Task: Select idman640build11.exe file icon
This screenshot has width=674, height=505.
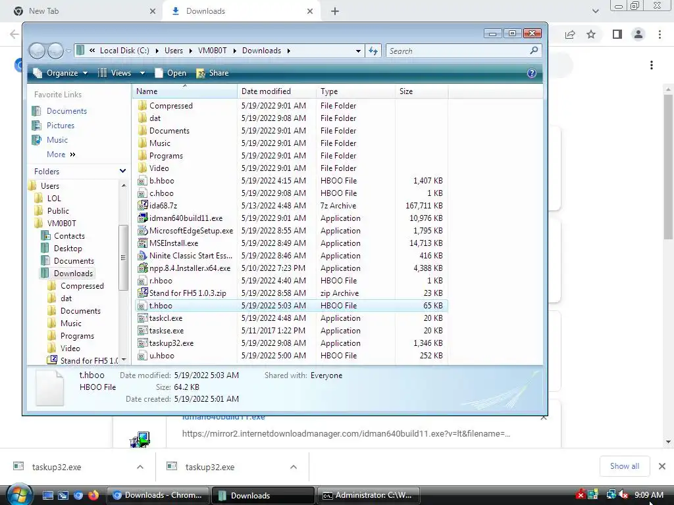Action: pos(142,218)
